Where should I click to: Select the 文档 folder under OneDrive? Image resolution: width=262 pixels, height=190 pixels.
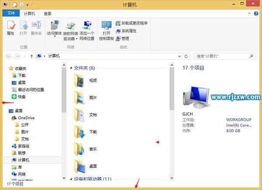coord(22,139)
